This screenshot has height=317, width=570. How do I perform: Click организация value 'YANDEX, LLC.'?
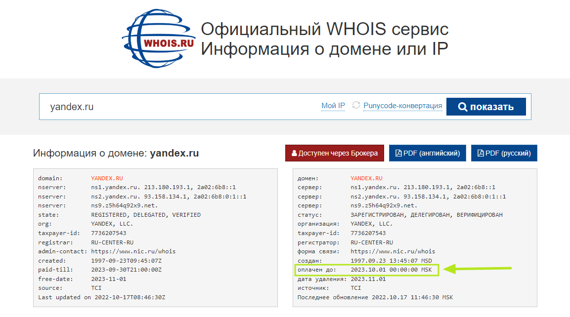[x=372, y=224]
